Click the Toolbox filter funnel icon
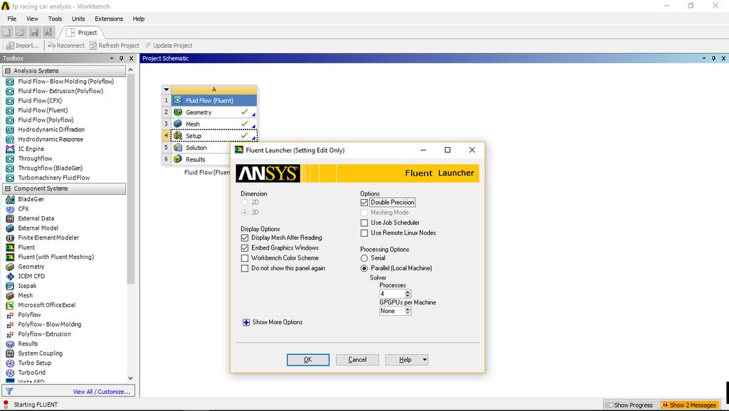 pyautogui.click(x=9, y=392)
